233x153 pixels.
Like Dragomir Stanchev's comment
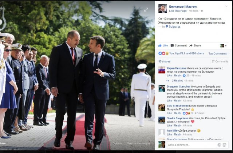tap(169, 101)
